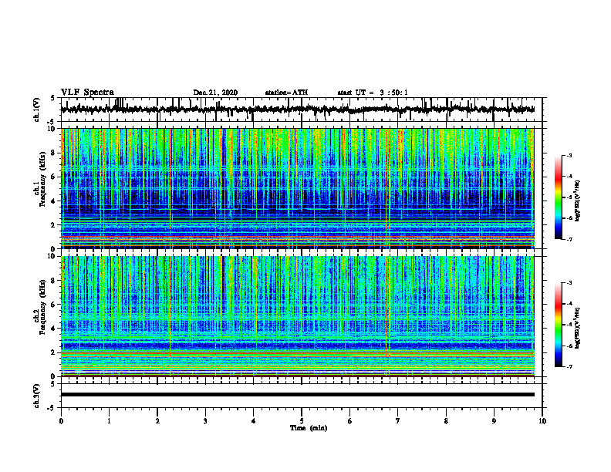Click inside the ch.1 spectrogram panel
The image size is (611, 472).
pyautogui.click(x=297, y=188)
